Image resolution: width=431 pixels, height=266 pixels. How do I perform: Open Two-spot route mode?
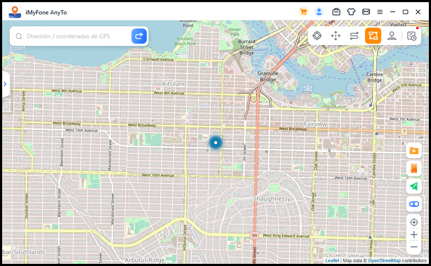pos(354,36)
